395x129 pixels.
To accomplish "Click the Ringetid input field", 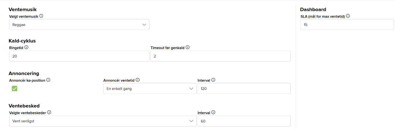I will coord(79,56).
